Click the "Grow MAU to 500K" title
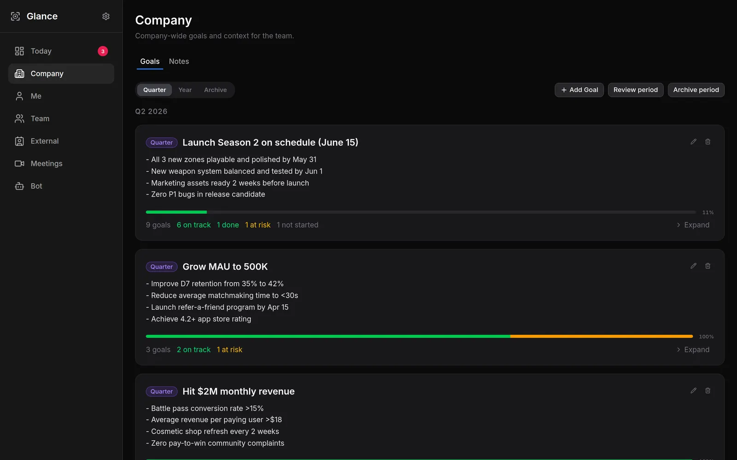 (x=225, y=267)
